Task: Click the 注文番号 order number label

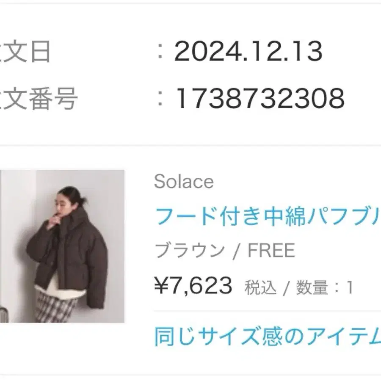Action: point(39,99)
